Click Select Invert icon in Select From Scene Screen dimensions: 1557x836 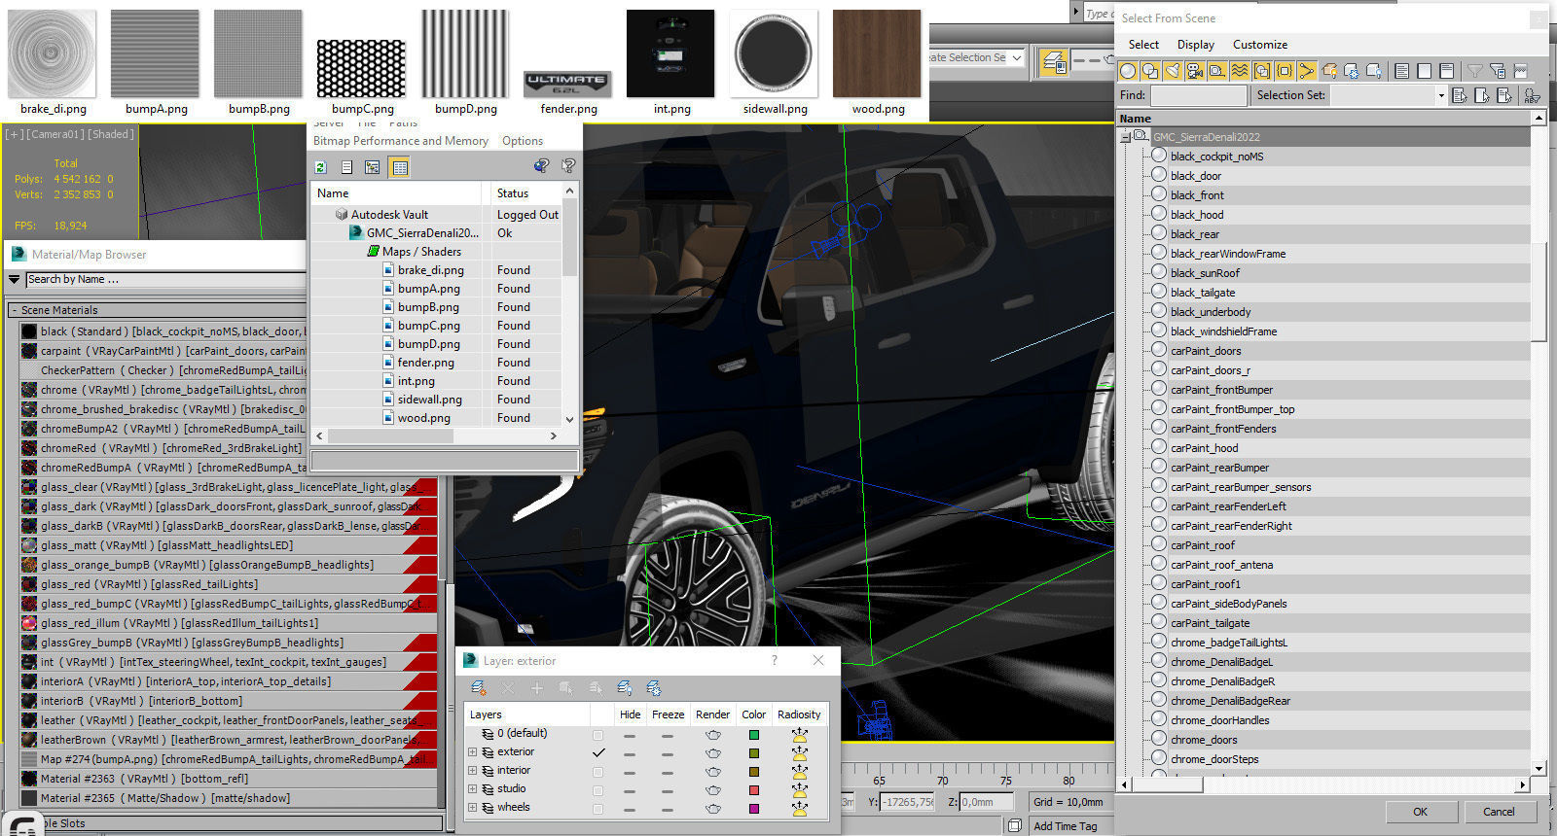tap(1447, 70)
